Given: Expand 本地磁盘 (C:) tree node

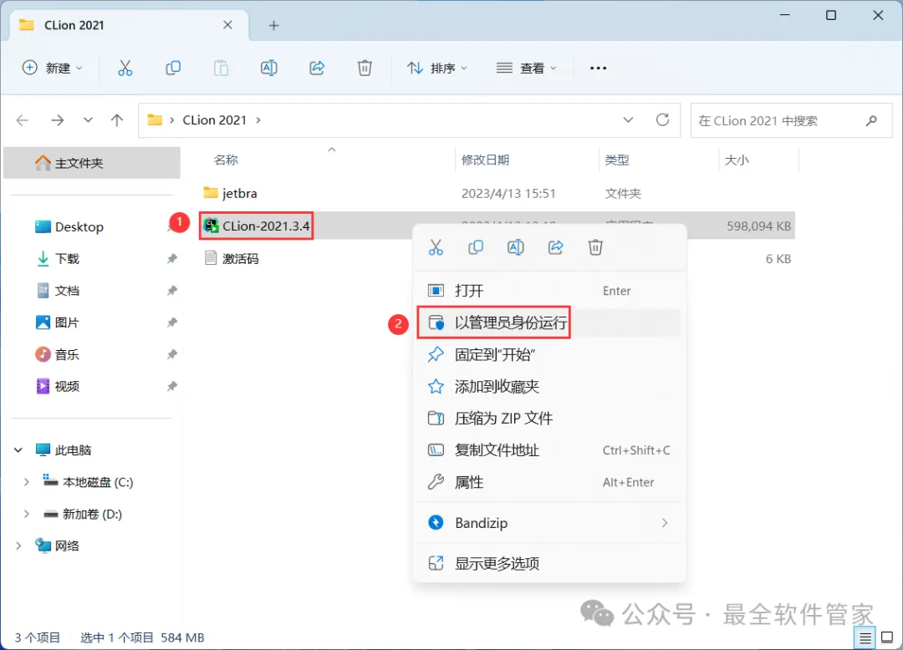Looking at the screenshot, I should coord(26,482).
